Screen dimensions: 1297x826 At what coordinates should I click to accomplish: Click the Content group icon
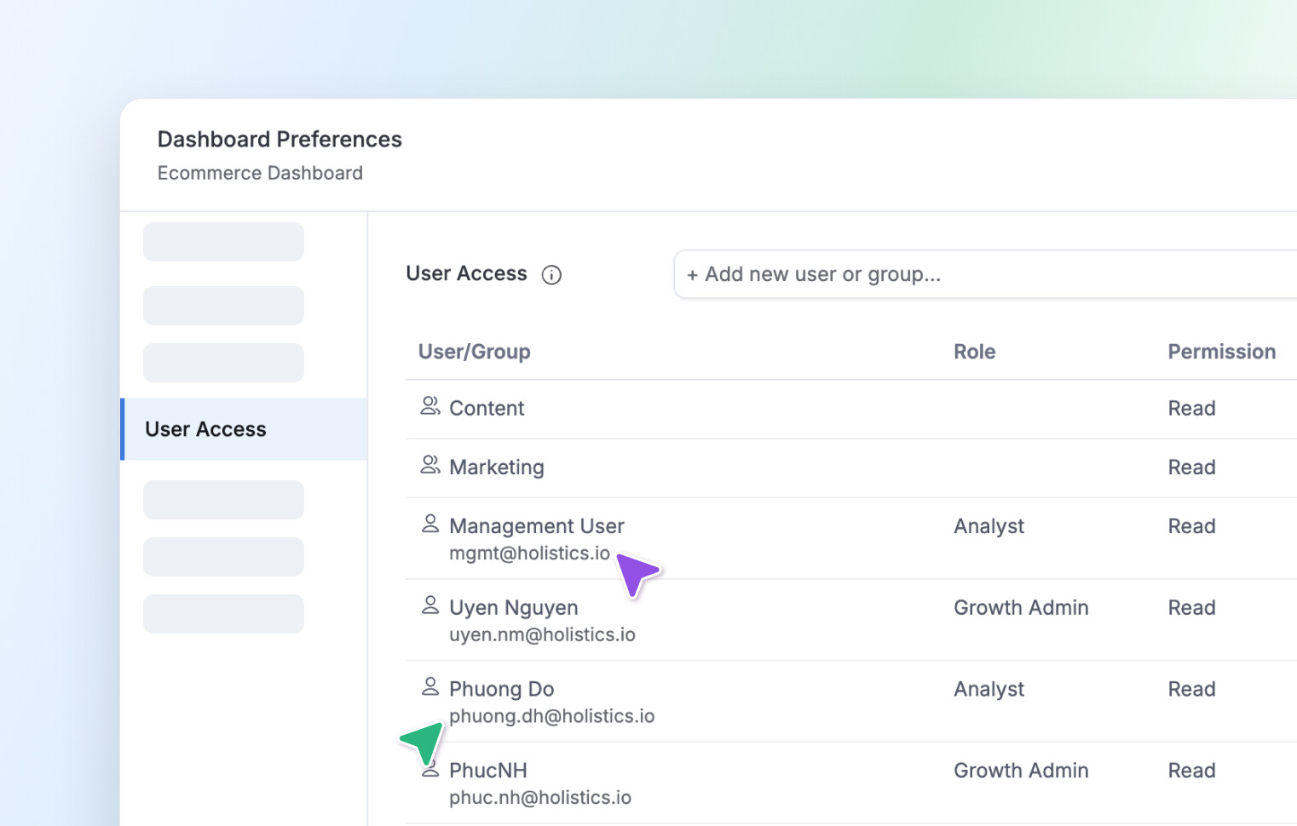coord(430,406)
